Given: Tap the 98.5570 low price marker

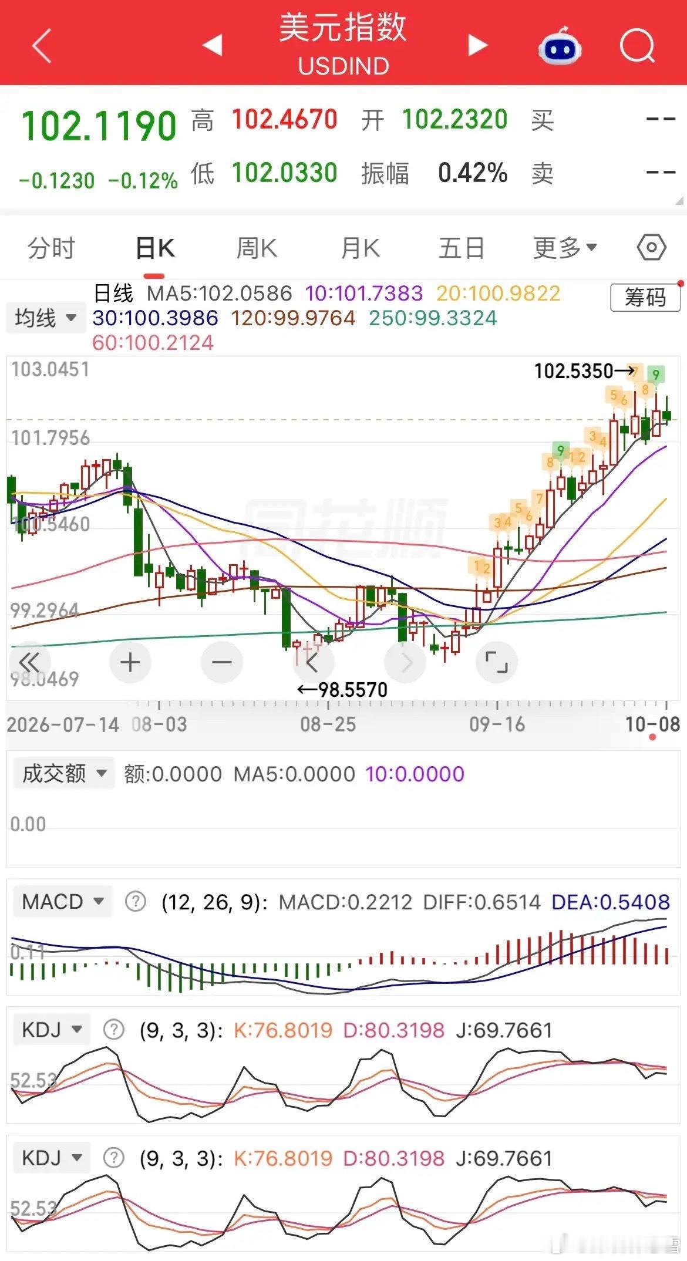Looking at the screenshot, I should (342, 689).
